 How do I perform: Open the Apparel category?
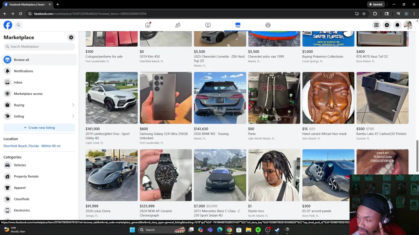coord(39,188)
